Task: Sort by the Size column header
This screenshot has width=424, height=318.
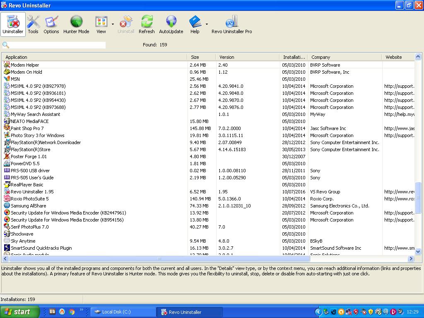Action: [201, 57]
